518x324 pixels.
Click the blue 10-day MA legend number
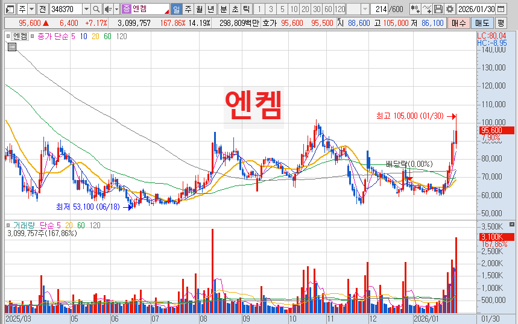pyautogui.click(x=84, y=36)
